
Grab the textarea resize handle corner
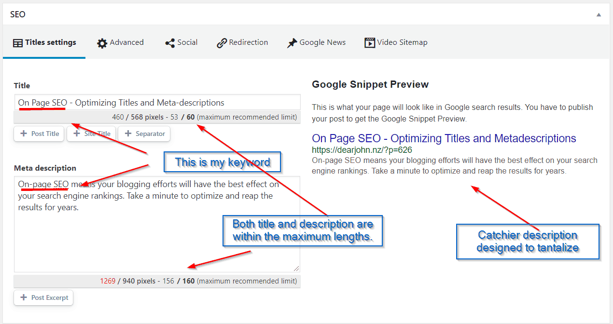click(x=296, y=269)
